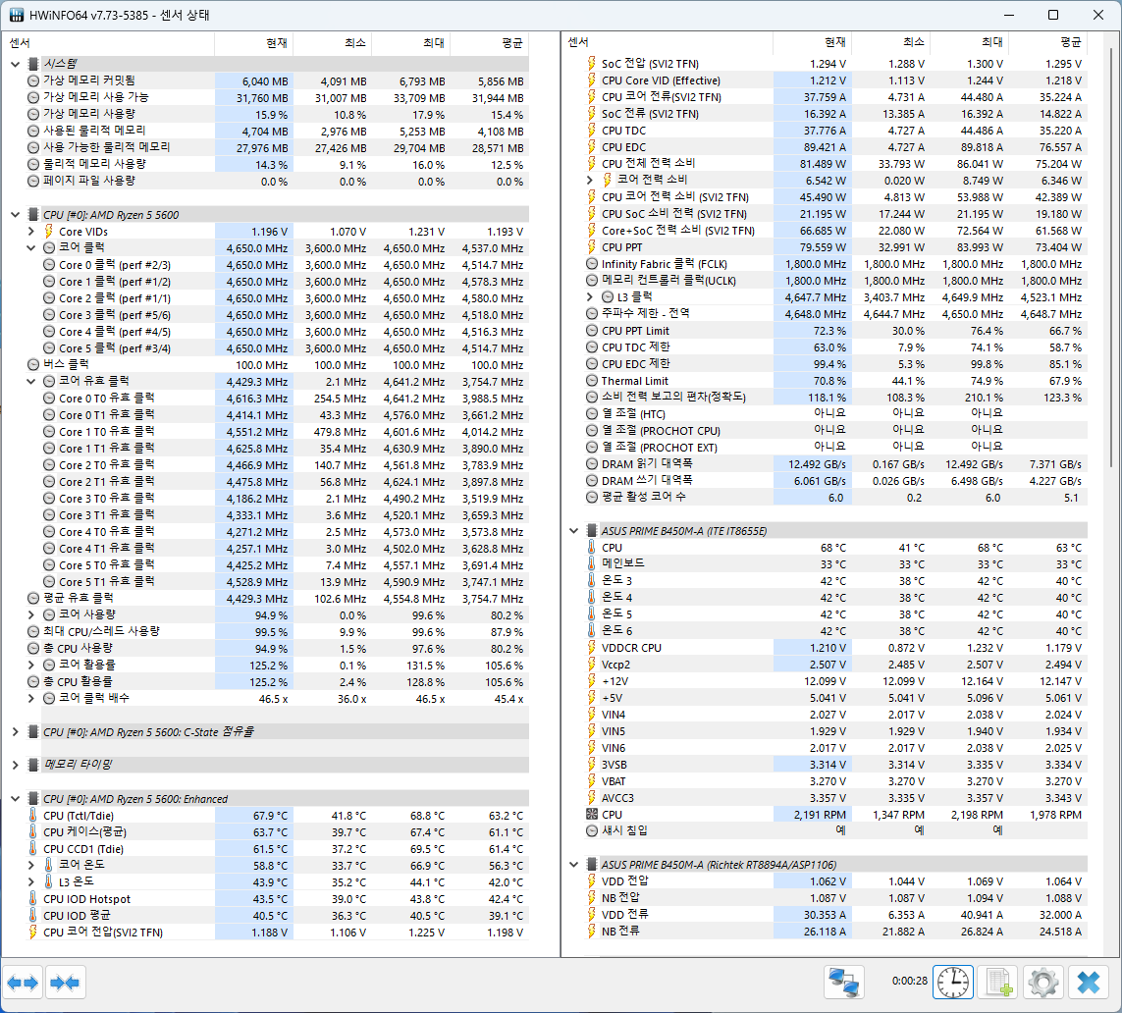Collapse the CPU [#0]: AMD Ryzen 5 5600 group

pyautogui.click(x=15, y=214)
